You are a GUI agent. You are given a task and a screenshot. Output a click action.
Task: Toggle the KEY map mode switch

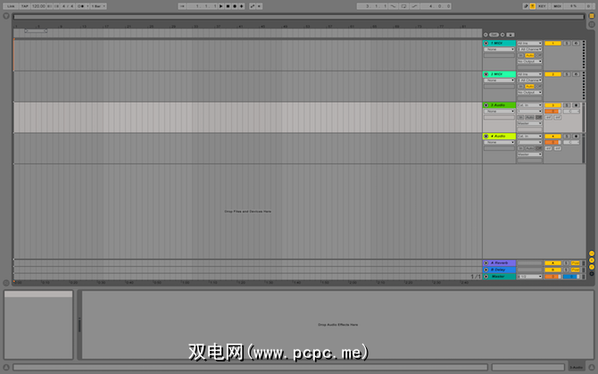[x=542, y=6]
